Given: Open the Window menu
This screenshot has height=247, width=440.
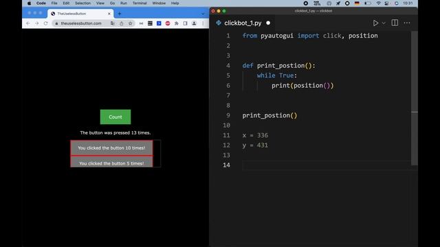Looking at the screenshot, I should pos(159,3).
